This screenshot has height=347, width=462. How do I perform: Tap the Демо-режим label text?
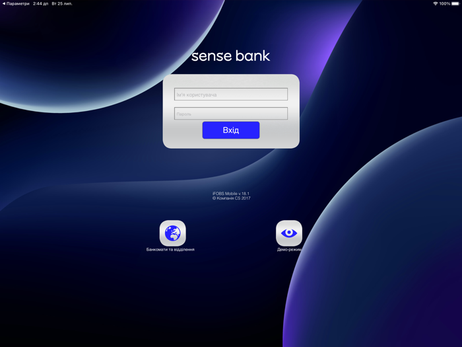pyautogui.click(x=289, y=250)
